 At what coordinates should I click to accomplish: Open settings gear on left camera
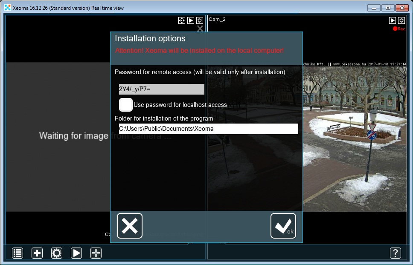coord(200,20)
